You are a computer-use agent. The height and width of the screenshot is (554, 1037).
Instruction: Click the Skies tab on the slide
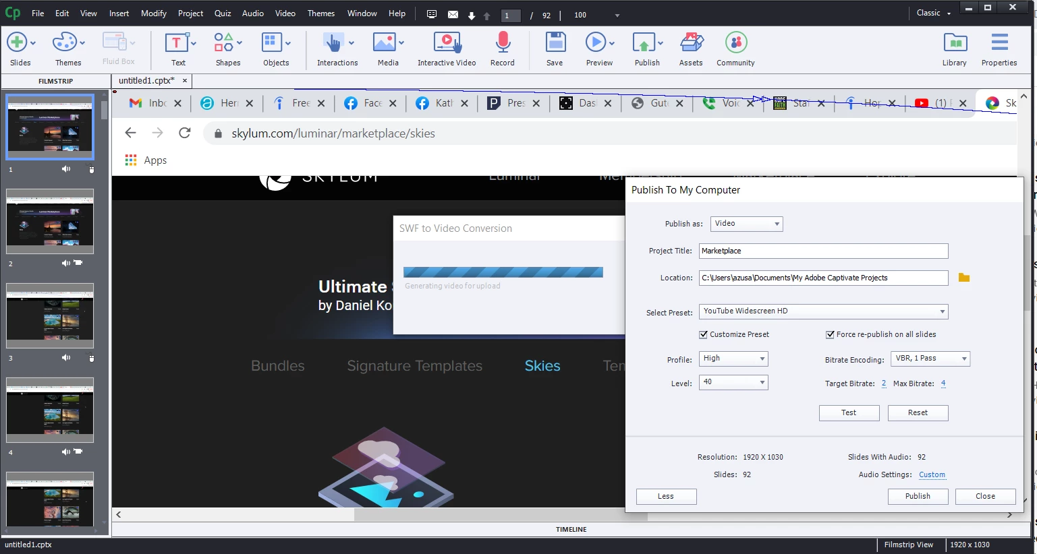coord(542,365)
